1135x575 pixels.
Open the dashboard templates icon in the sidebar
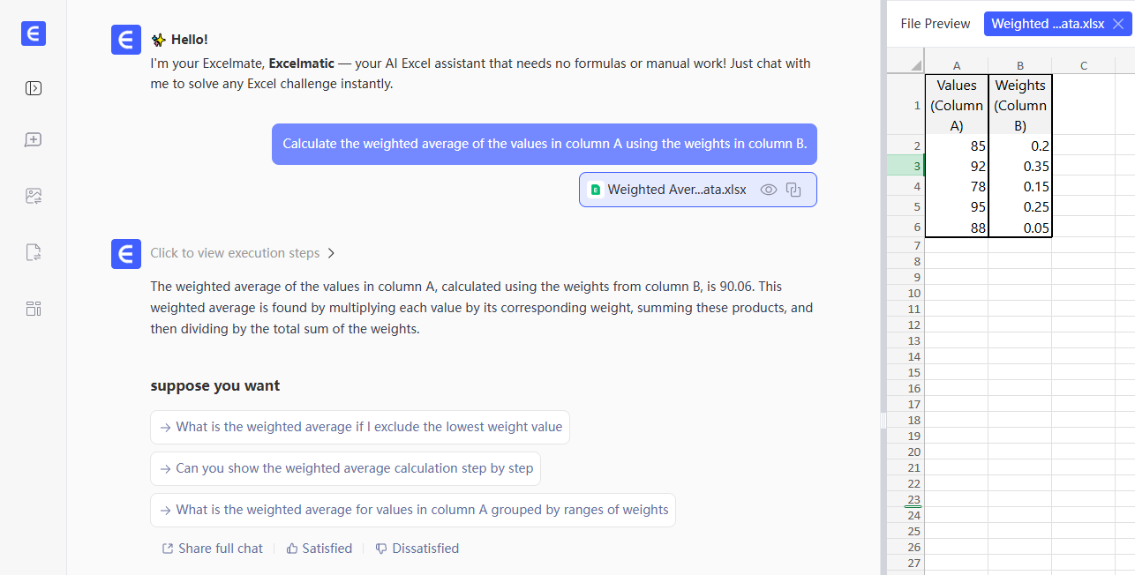34,309
